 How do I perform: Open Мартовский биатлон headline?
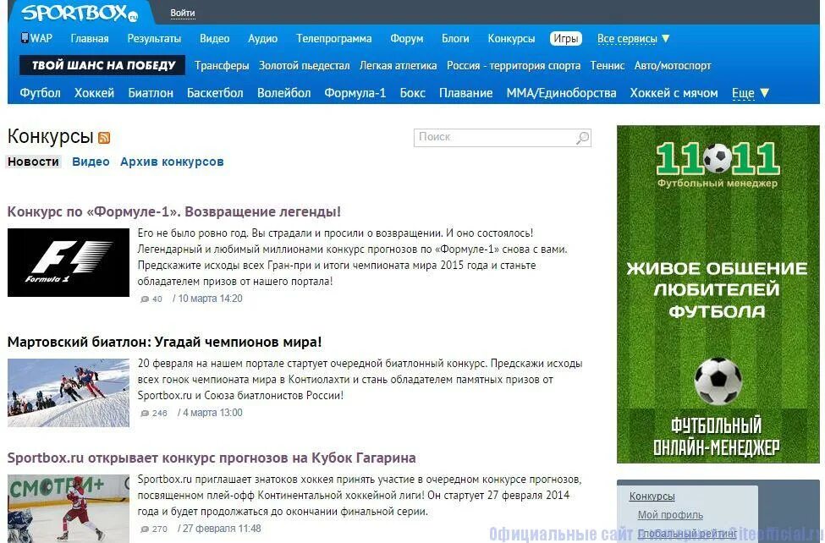point(164,342)
